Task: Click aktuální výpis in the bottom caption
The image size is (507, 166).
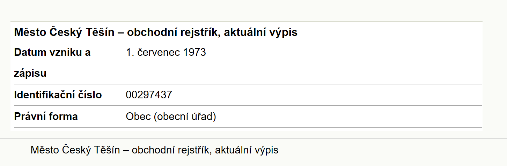Action: point(247,150)
